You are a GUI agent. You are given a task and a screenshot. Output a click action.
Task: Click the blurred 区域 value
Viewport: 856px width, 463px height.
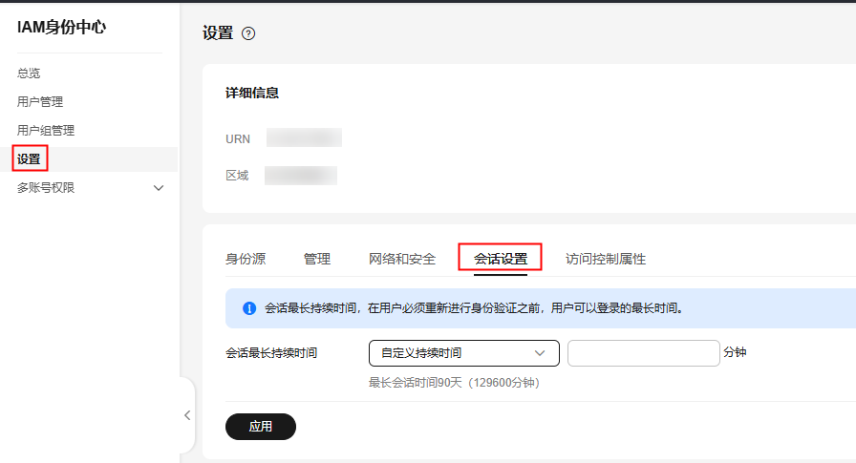tap(301, 176)
